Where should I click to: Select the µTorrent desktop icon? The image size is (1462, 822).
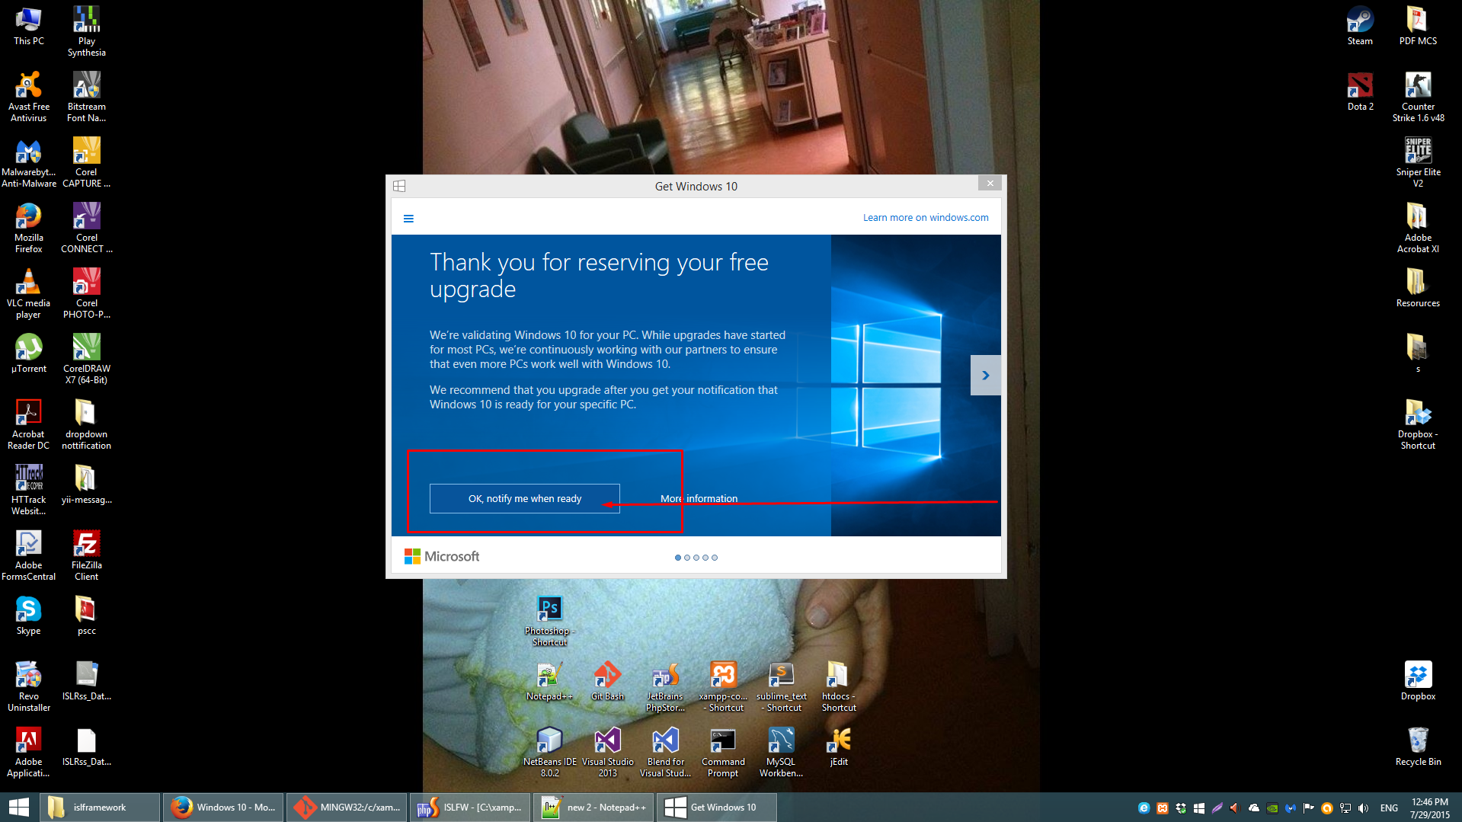[x=29, y=353]
